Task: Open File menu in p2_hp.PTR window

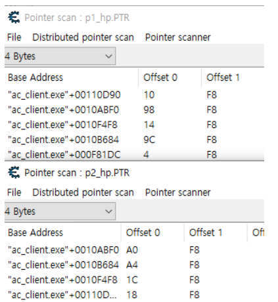Action: [14, 192]
